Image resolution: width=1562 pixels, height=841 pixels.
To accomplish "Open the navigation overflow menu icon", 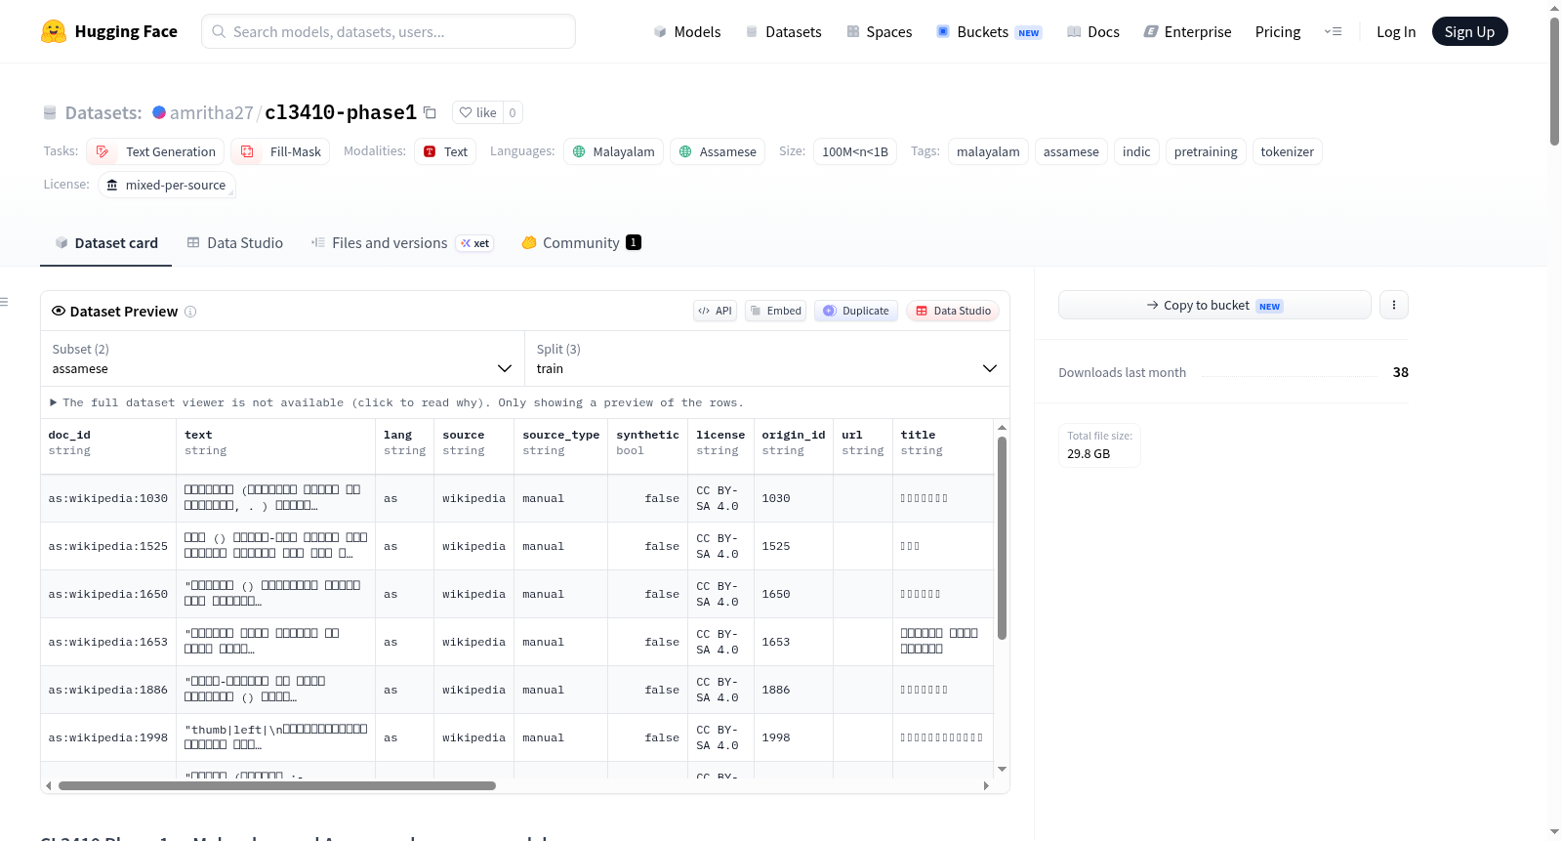I will [1333, 31].
